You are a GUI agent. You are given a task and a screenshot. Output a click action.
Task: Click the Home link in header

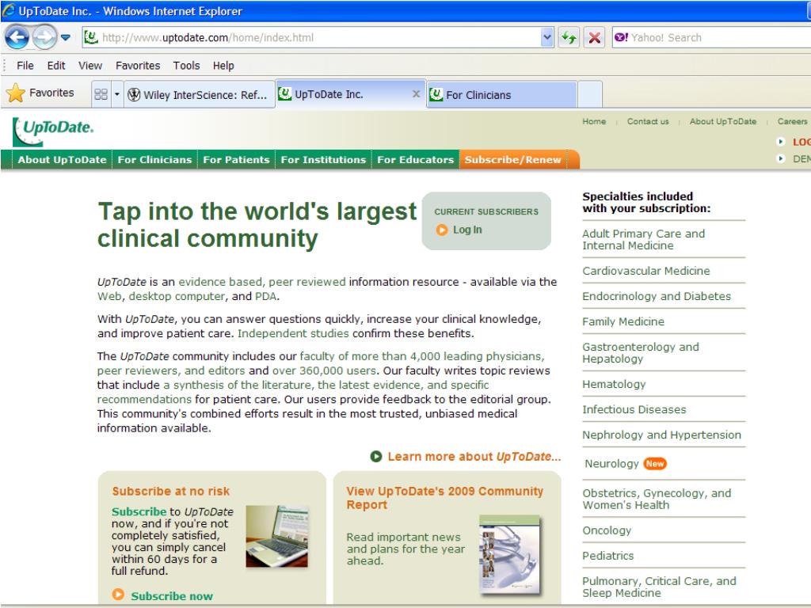point(594,121)
